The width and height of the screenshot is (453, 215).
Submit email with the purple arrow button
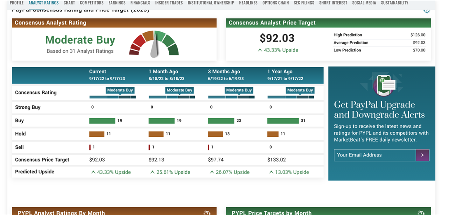click(423, 155)
